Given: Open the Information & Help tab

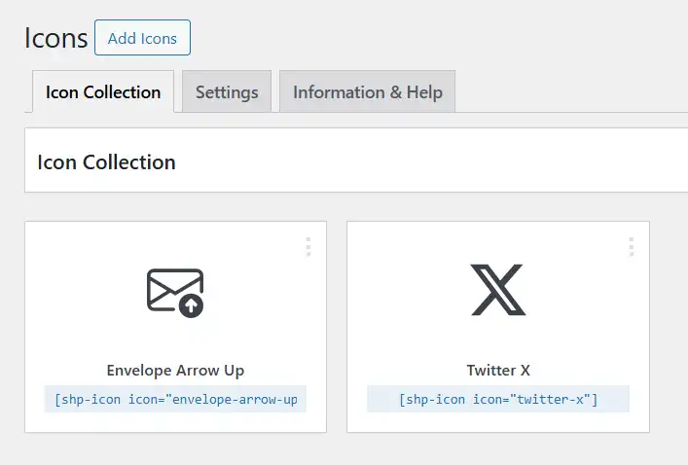Looking at the screenshot, I should click(367, 91).
